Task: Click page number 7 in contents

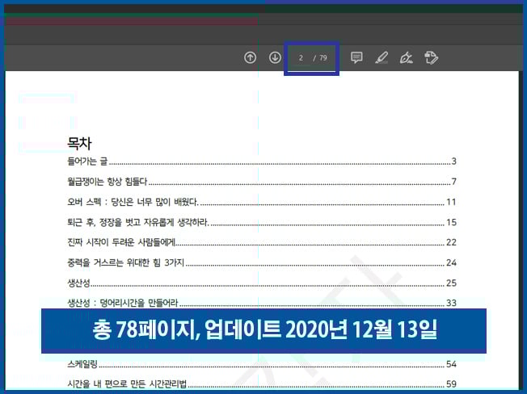Action: click(x=453, y=182)
